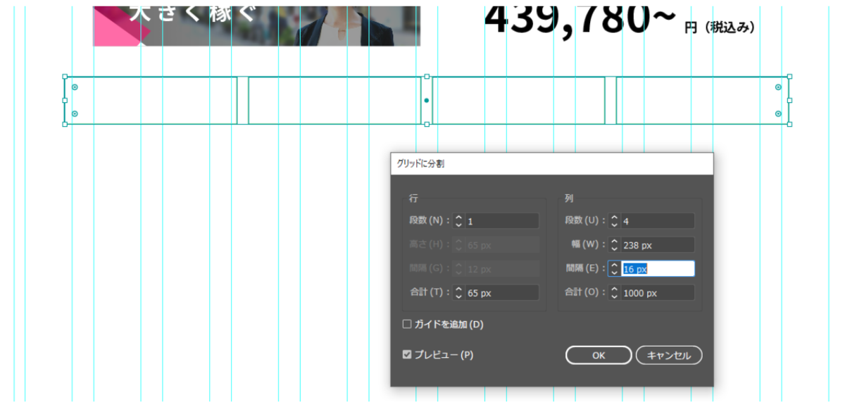This screenshot has height=407, width=845.
Task: Click the stepper for row 段数 (N)
Action: pyautogui.click(x=458, y=221)
